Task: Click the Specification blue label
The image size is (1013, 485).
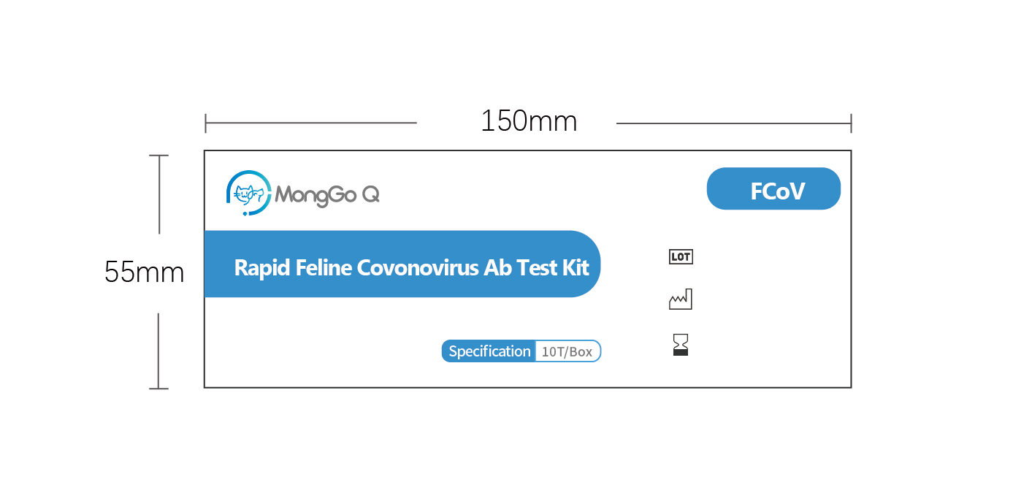Action: pos(489,351)
